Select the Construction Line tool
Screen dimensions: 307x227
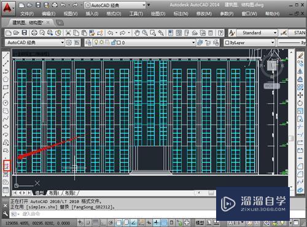tap(6, 63)
